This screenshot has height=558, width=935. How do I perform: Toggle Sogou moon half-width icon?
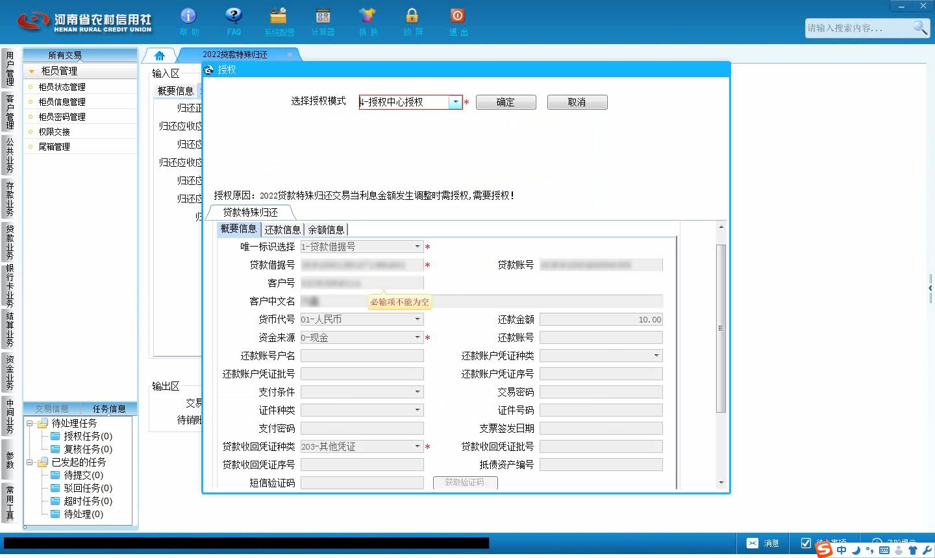[856, 550]
